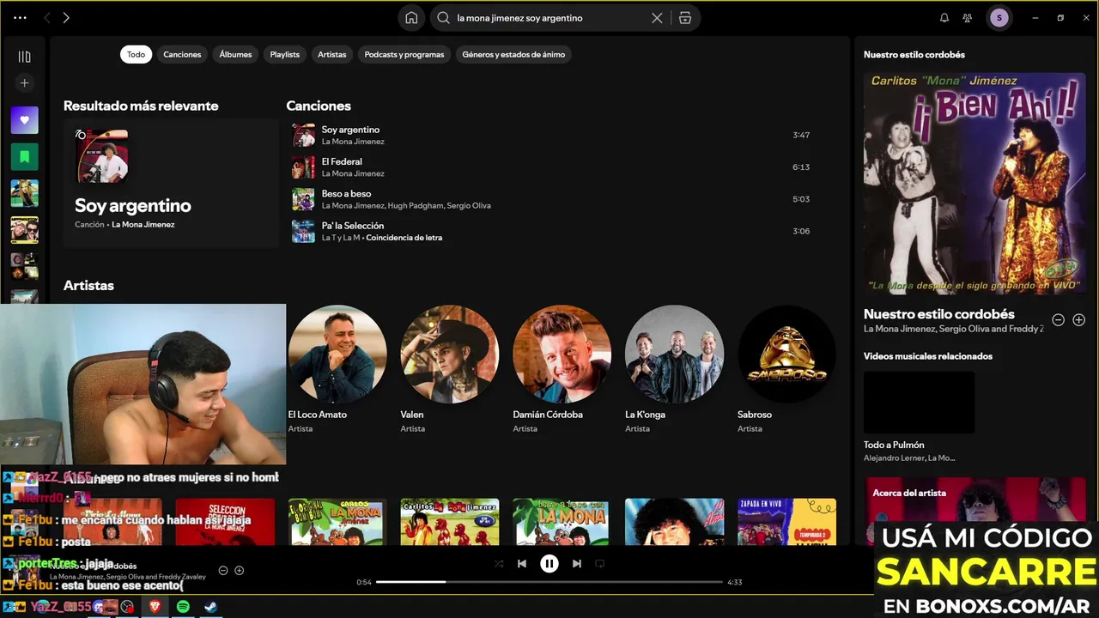Toggle shuffle in the player bar
Image resolution: width=1099 pixels, height=618 pixels.
(499, 563)
